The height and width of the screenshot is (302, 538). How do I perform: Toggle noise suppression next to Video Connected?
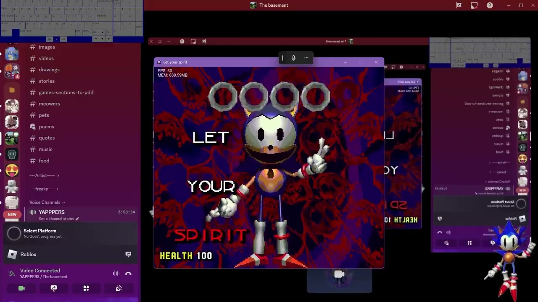(x=116, y=273)
